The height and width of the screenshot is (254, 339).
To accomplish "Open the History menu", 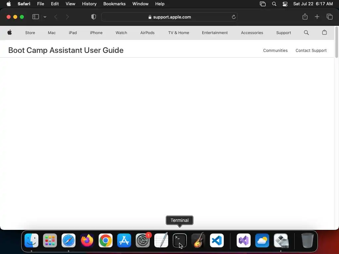I will point(89,4).
